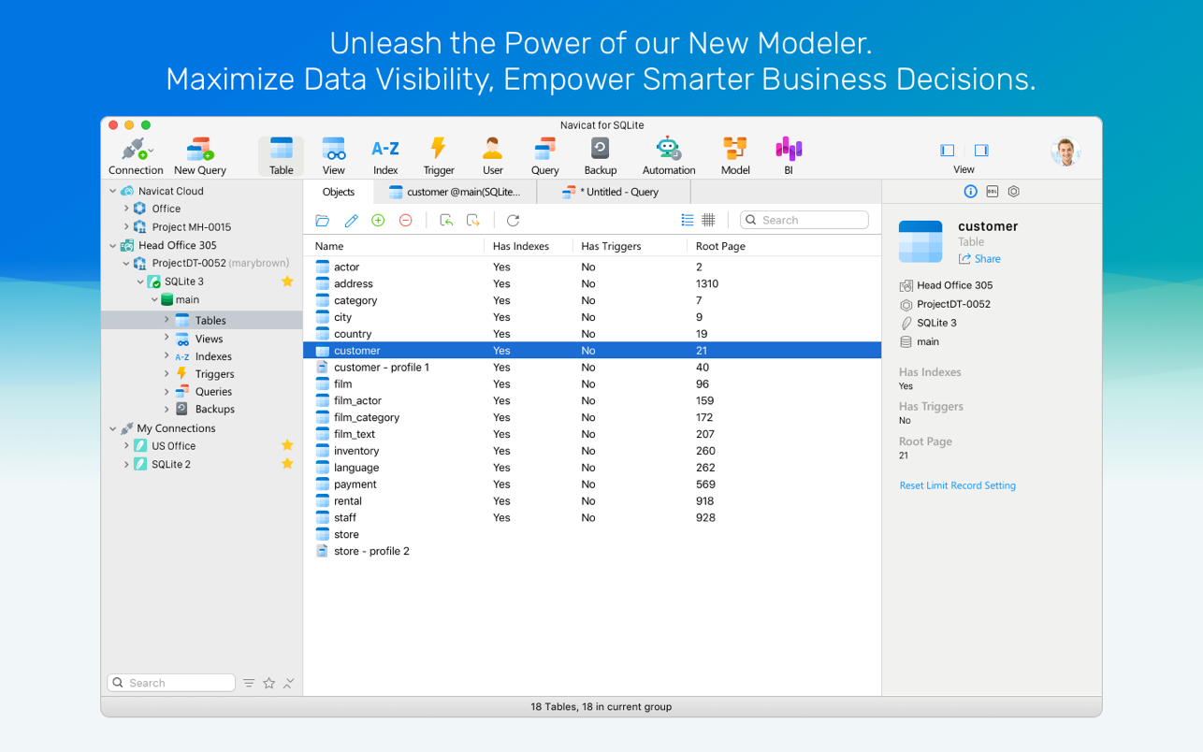Click the Query toolbar icon
The height and width of the screenshot is (752, 1203).
(544, 156)
